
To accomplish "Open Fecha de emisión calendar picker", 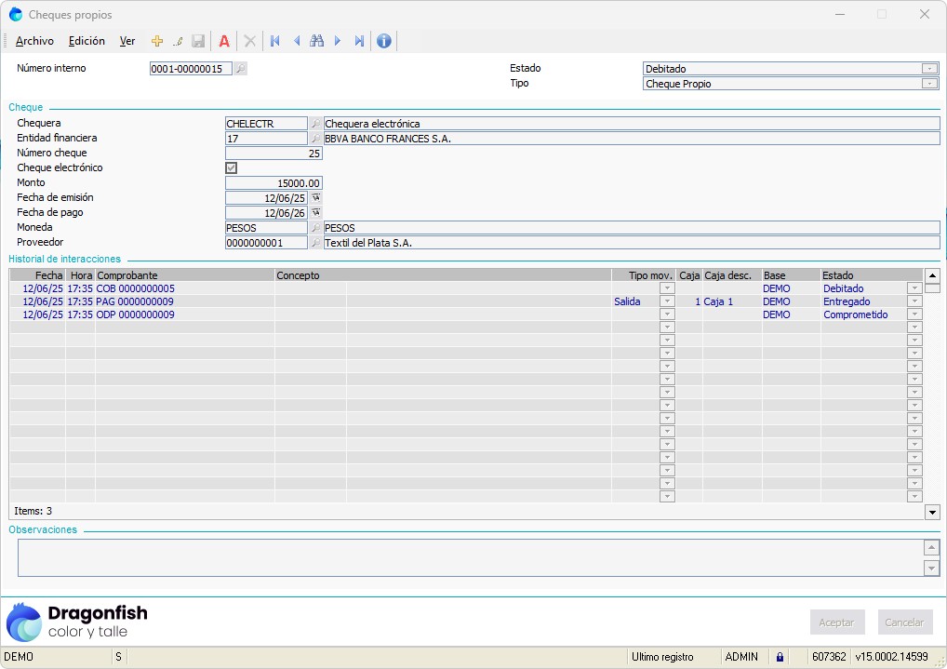I will 315,198.
